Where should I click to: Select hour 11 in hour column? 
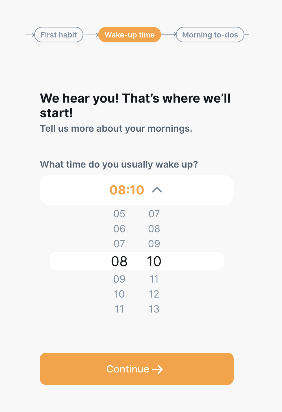tap(119, 309)
